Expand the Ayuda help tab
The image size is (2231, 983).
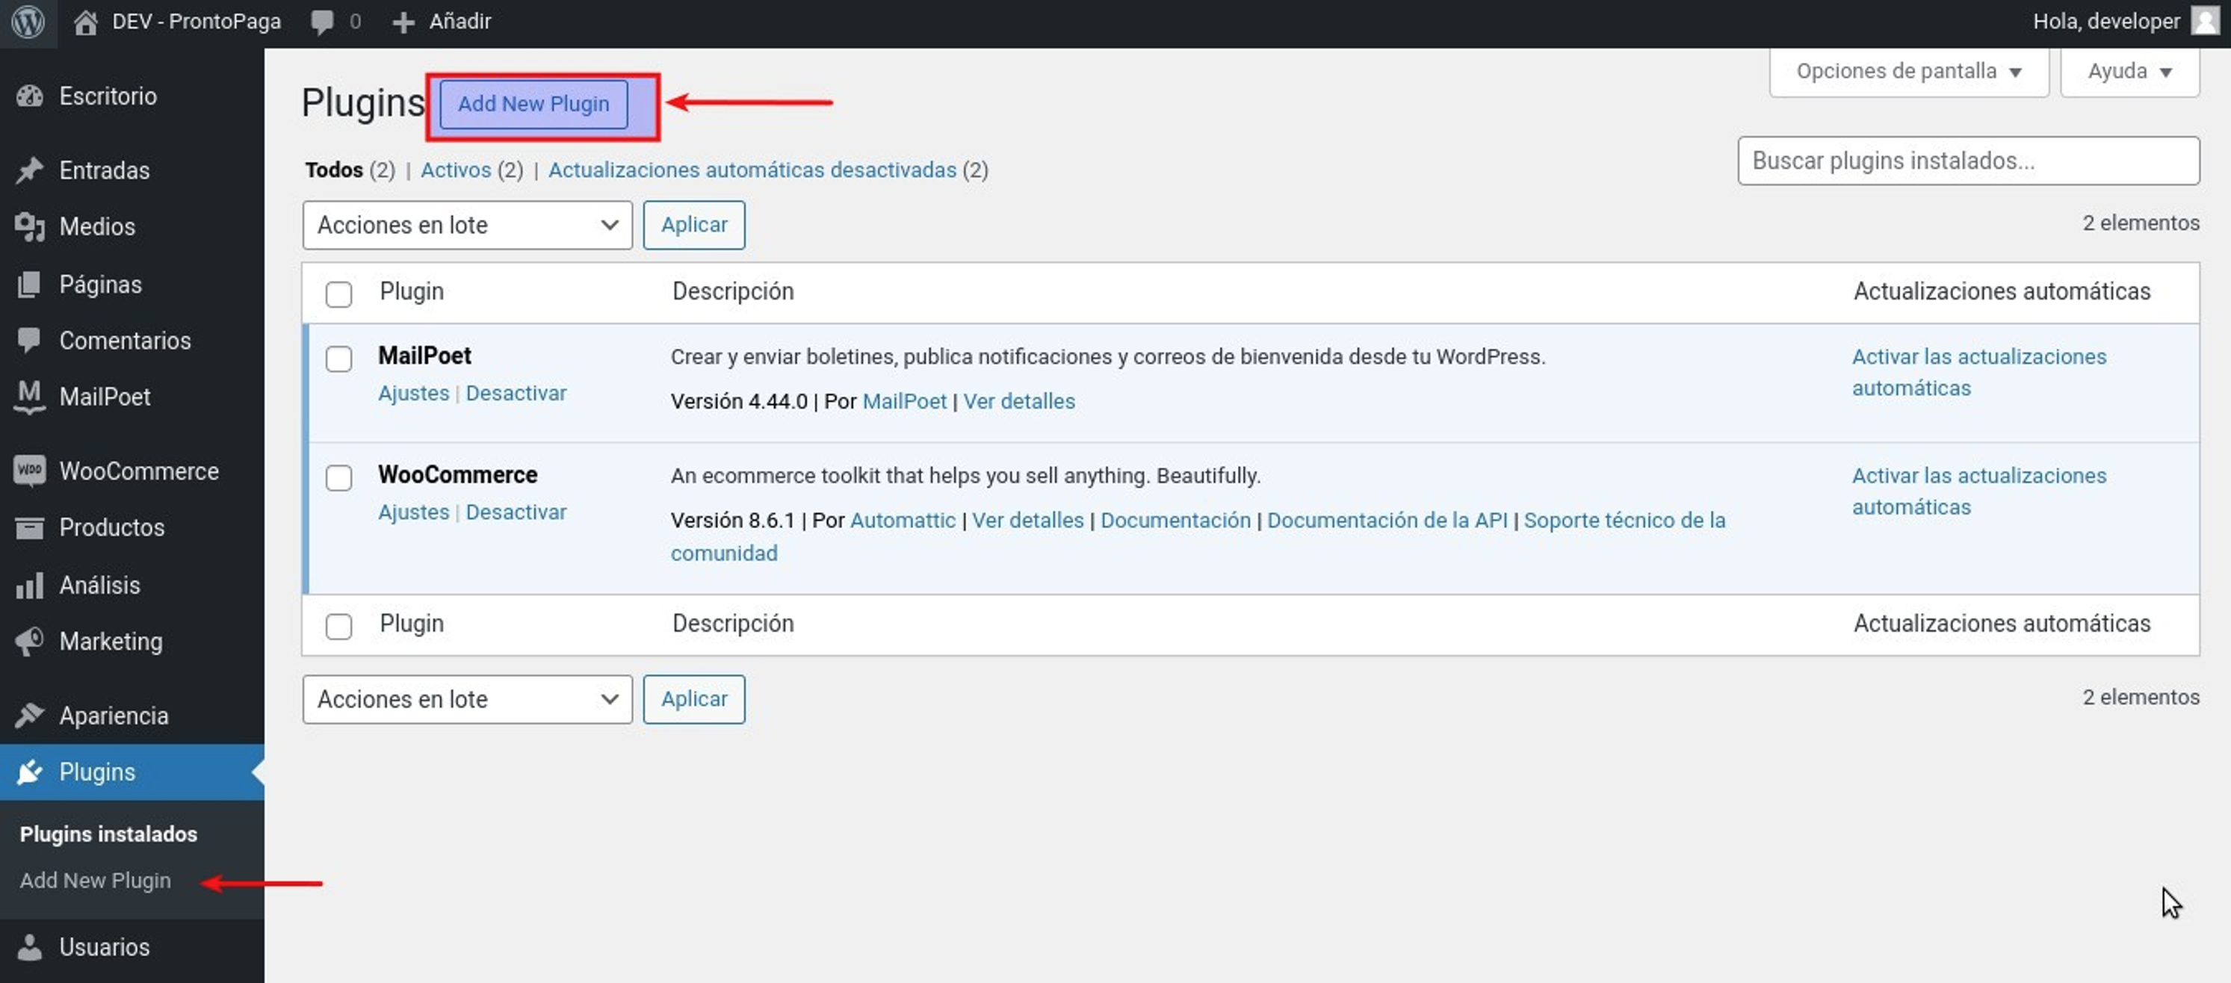2129,72
